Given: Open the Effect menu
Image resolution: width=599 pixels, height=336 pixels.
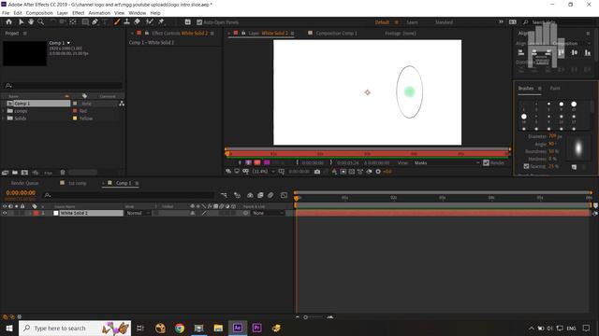Looking at the screenshot, I should (79, 13).
